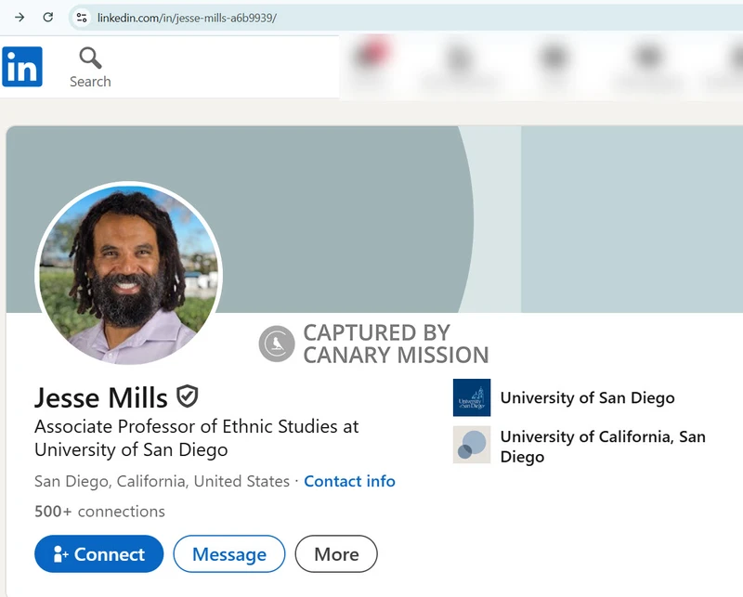
Task: Click the LinkedIn home logo
Action: [21, 67]
